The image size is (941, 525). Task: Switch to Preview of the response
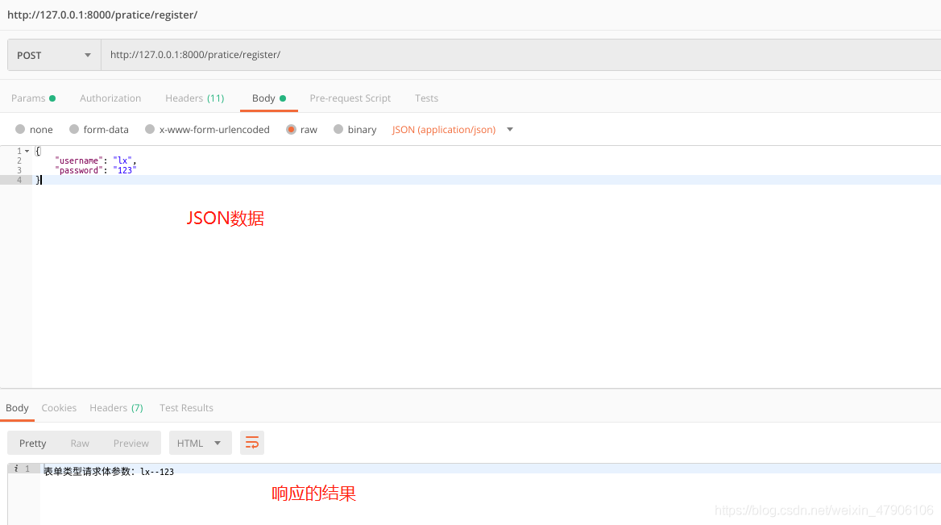click(x=131, y=442)
